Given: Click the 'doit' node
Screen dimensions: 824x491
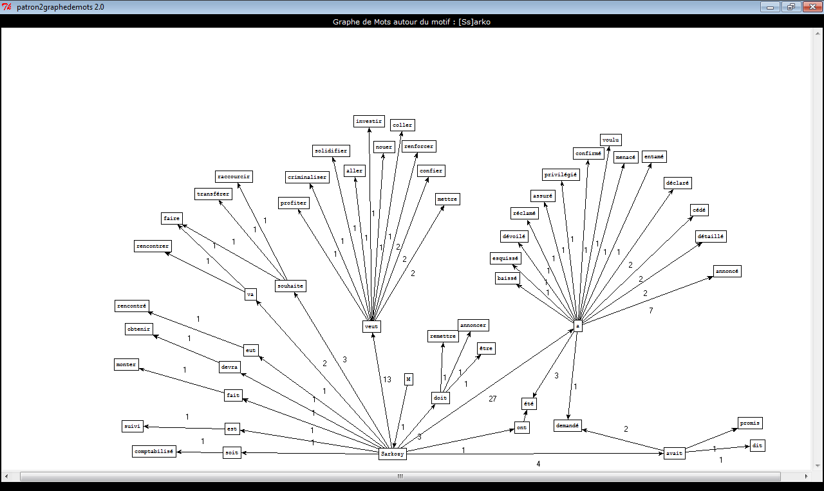Looking at the screenshot, I should point(440,398).
